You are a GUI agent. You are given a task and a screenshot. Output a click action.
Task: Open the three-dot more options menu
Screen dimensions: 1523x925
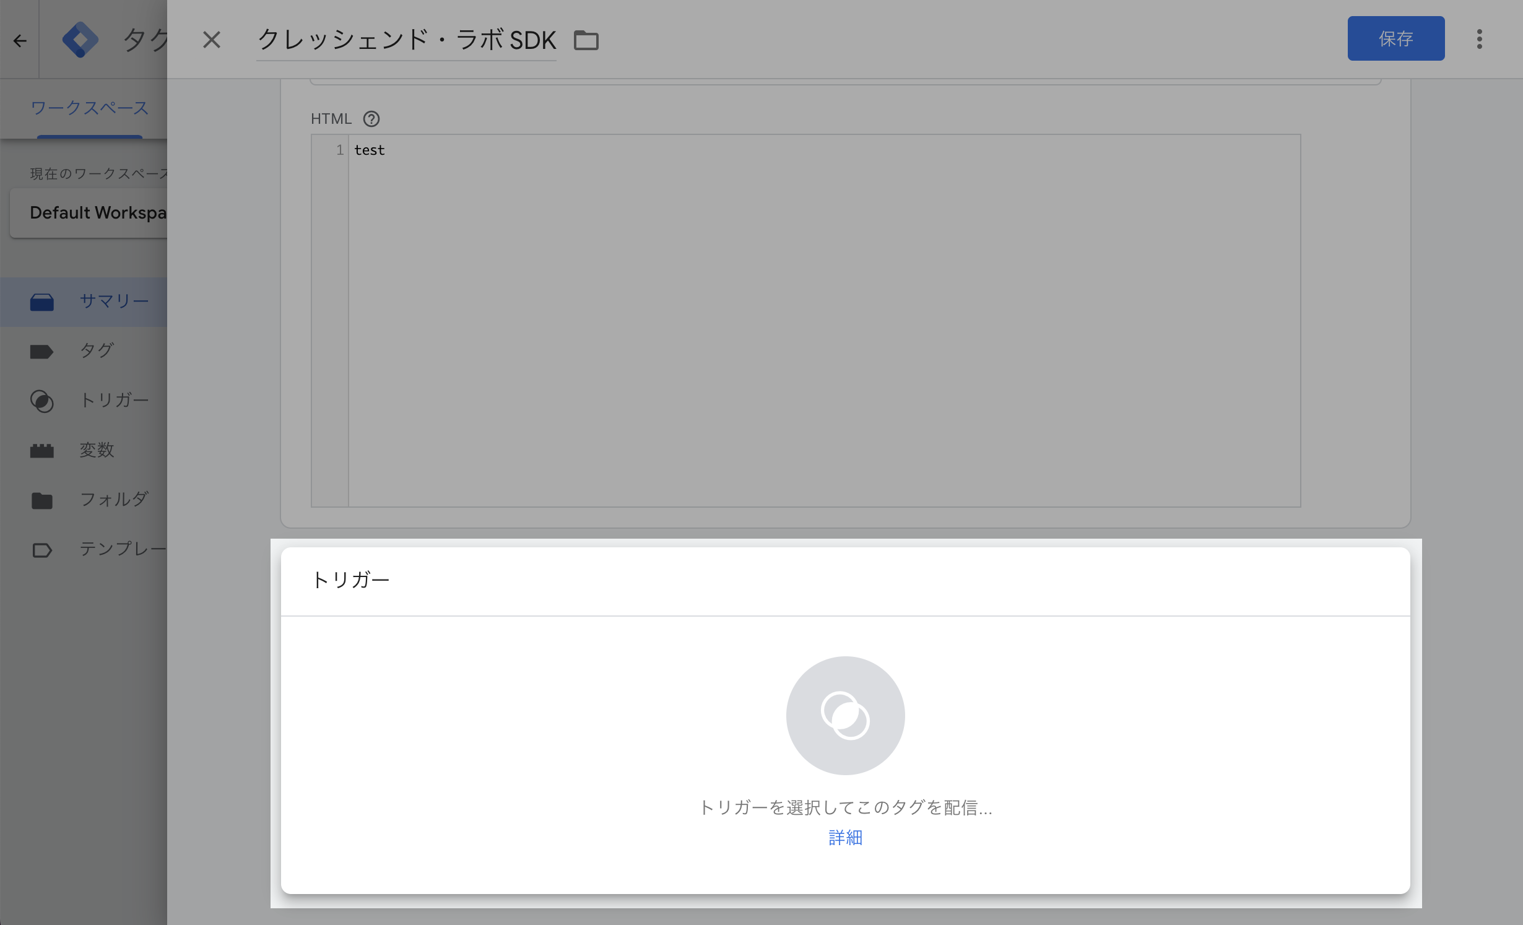point(1480,39)
